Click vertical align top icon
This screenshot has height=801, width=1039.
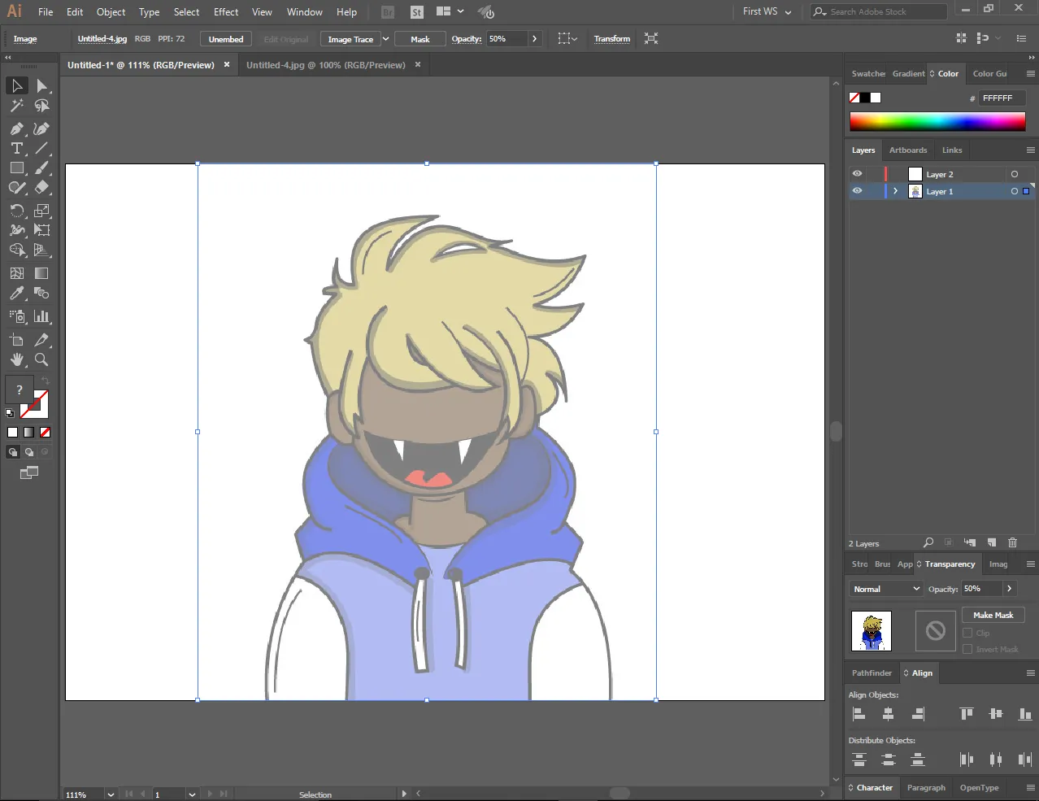click(967, 714)
